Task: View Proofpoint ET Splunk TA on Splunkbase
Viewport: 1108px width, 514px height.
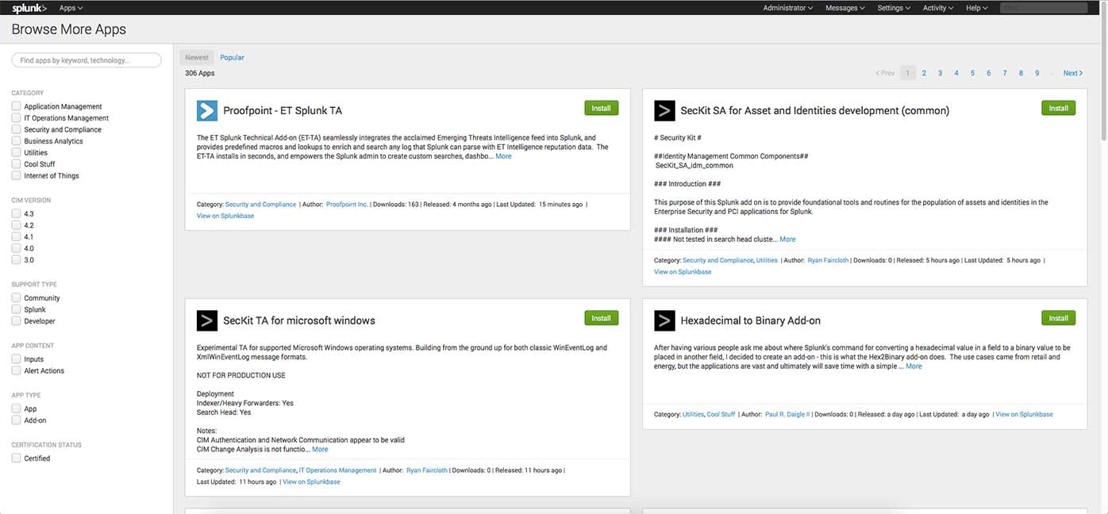Action: 225,216
